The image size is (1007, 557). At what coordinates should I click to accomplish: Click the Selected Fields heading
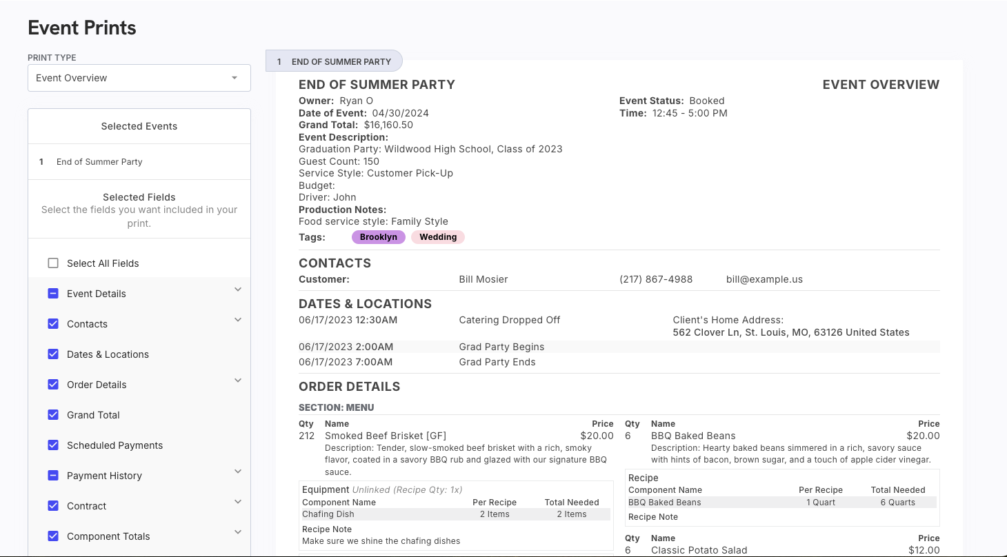pos(139,197)
